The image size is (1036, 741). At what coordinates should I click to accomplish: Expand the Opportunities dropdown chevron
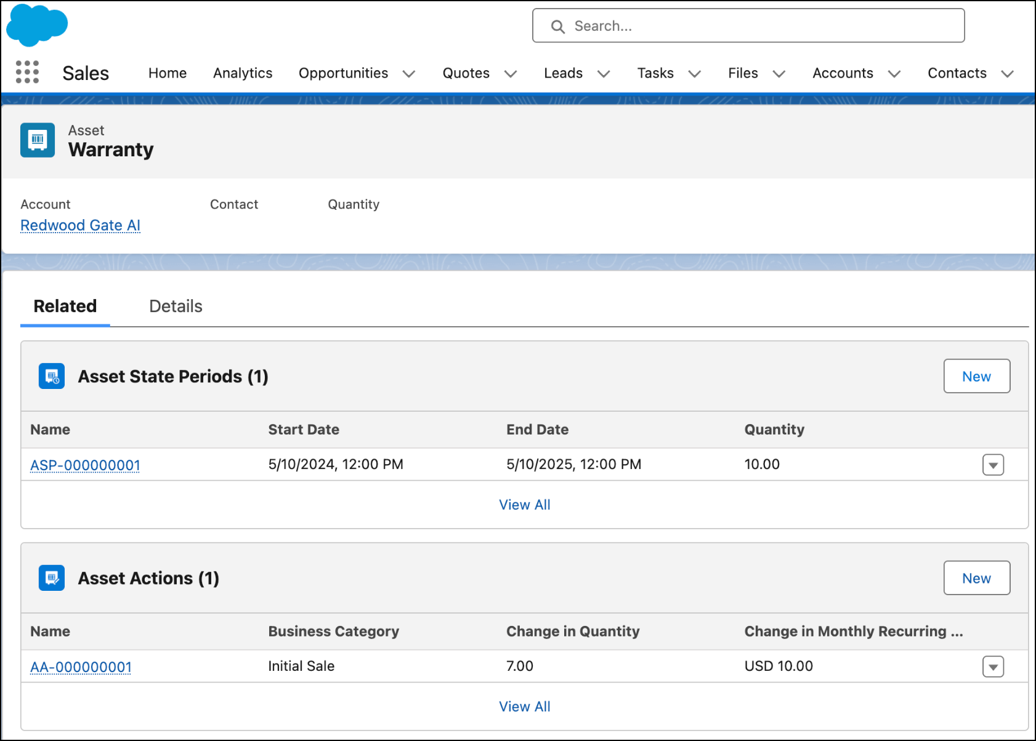tap(409, 74)
